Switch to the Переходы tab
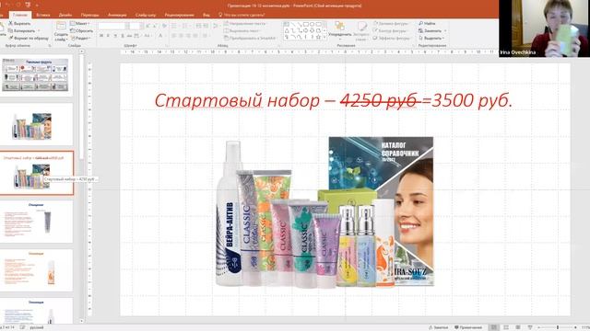The width and height of the screenshot is (590, 331). tap(90, 15)
